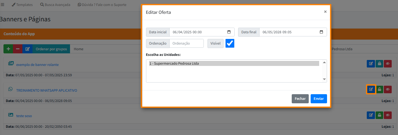Click the green plus add button
This screenshot has height=135, width=398.
tap(8, 49)
